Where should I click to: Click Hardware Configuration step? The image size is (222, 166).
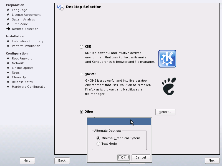coord(30,87)
